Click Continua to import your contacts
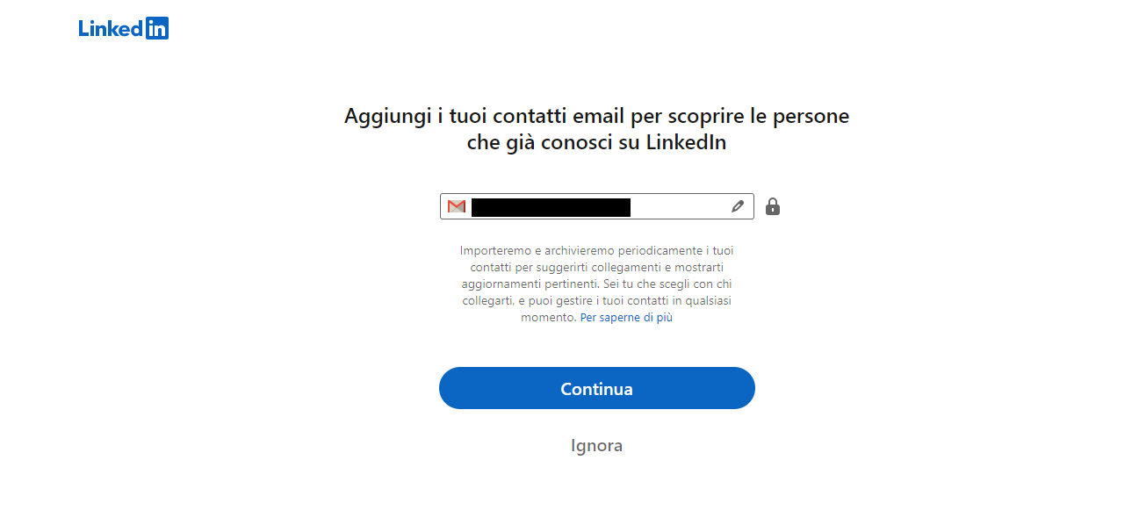1139x532 pixels. coord(596,387)
